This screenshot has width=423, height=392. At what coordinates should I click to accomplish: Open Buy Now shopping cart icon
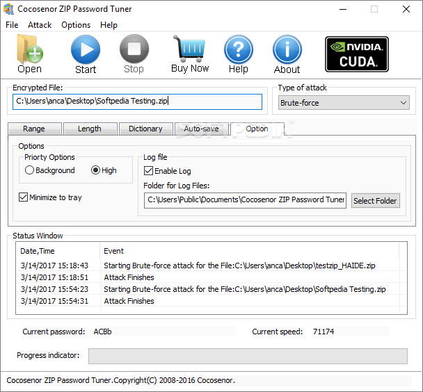point(190,49)
